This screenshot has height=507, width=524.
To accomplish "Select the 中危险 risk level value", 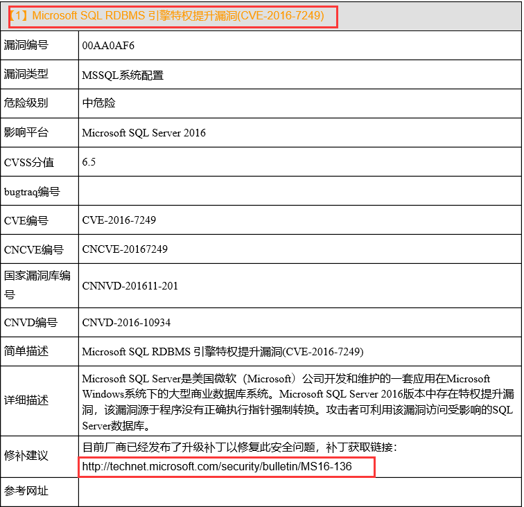I will click(99, 103).
